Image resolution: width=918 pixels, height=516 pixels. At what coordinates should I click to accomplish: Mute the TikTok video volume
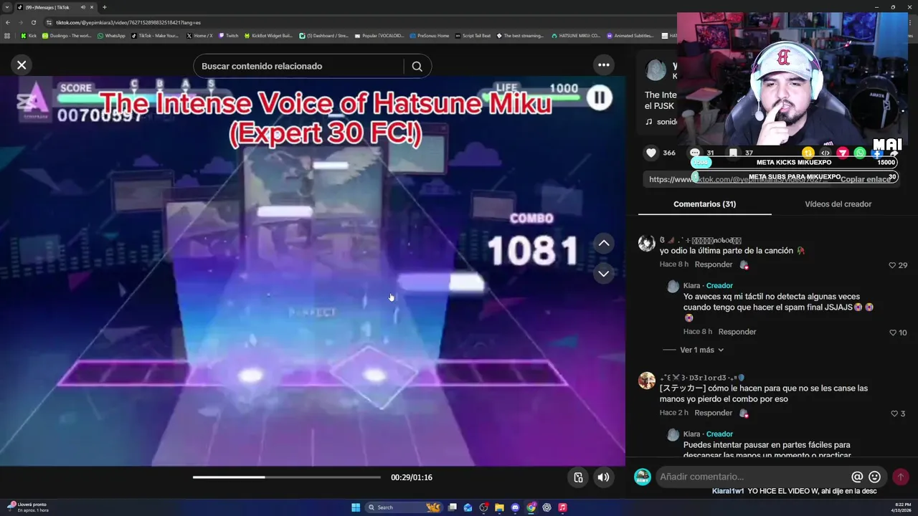[604, 477]
